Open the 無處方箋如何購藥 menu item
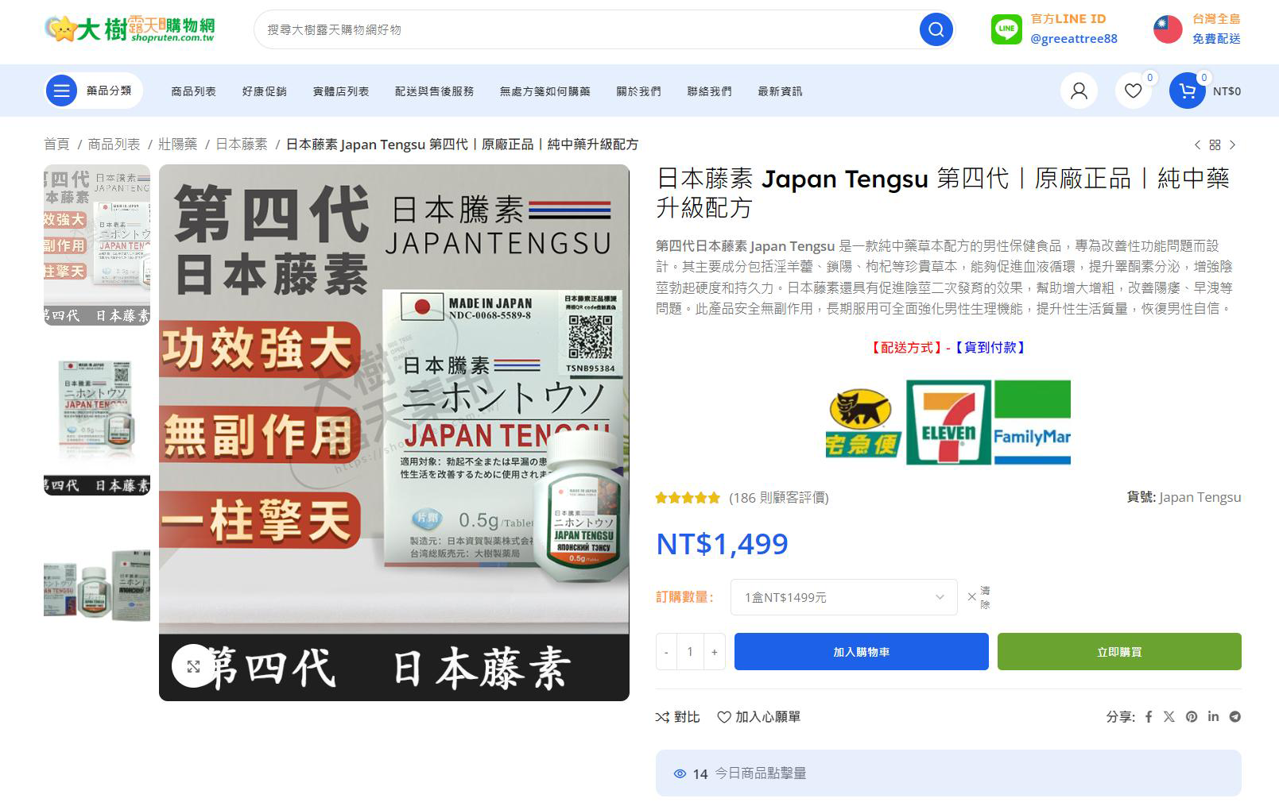Image resolution: width=1279 pixels, height=806 pixels. (x=545, y=91)
